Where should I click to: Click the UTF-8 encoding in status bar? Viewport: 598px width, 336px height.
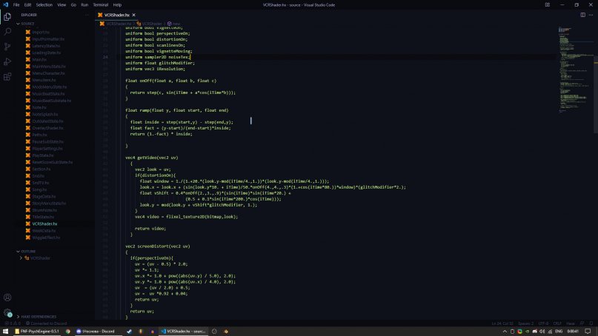tap(543, 323)
